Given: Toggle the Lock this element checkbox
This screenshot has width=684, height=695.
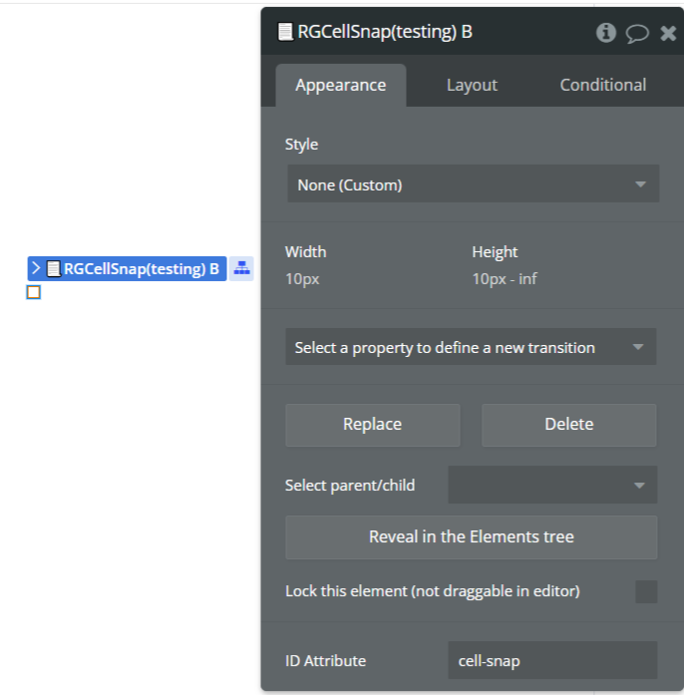Looking at the screenshot, I should [x=646, y=591].
